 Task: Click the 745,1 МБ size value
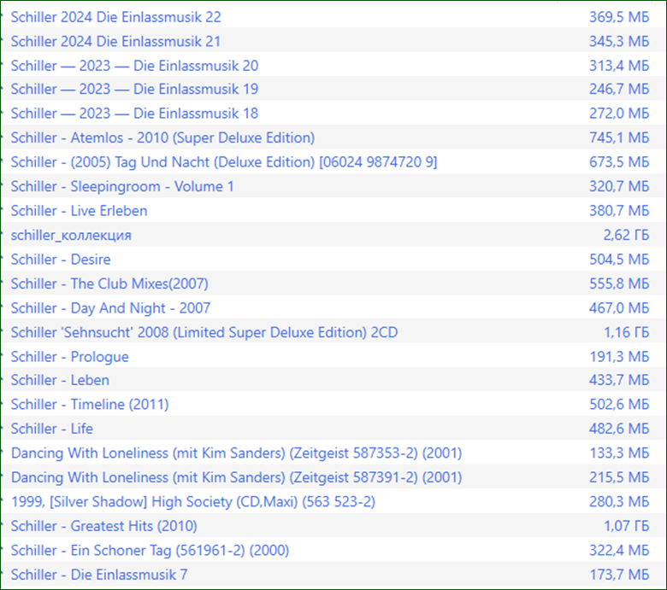pyautogui.click(x=619, y=137)
